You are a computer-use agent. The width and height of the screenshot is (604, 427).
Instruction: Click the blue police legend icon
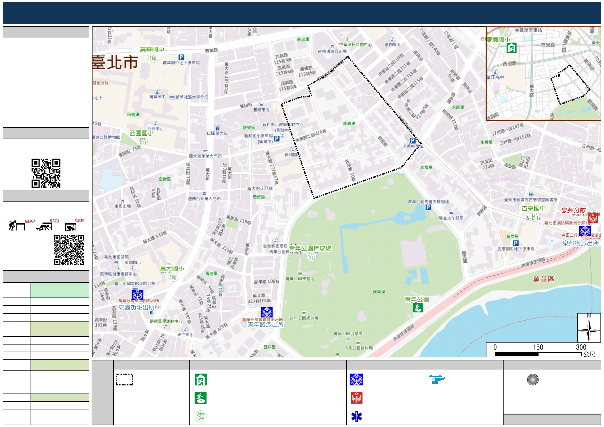tap(356, 380)
